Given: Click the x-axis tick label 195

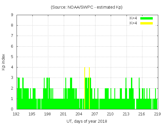Looking at the screenshot, I should [32, 114].
